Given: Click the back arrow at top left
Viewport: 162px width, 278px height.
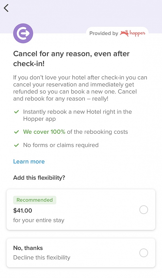Looking at the screenshot, I should tap(6, 8).
